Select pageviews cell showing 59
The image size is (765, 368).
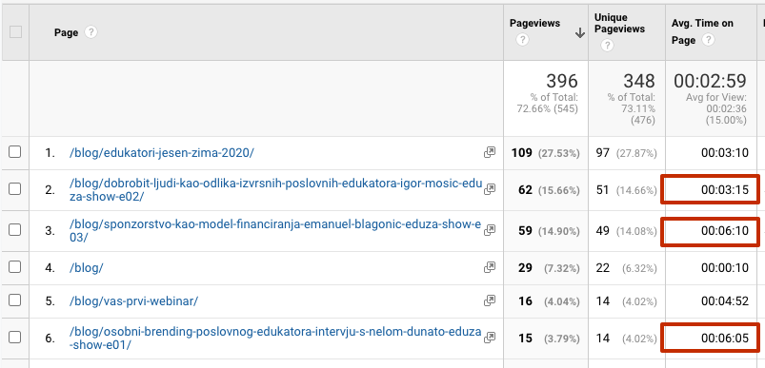coord(525,231)
